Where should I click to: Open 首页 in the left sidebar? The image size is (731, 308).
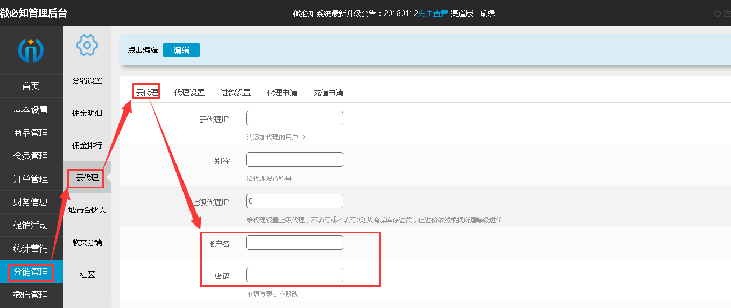point(31,86)
